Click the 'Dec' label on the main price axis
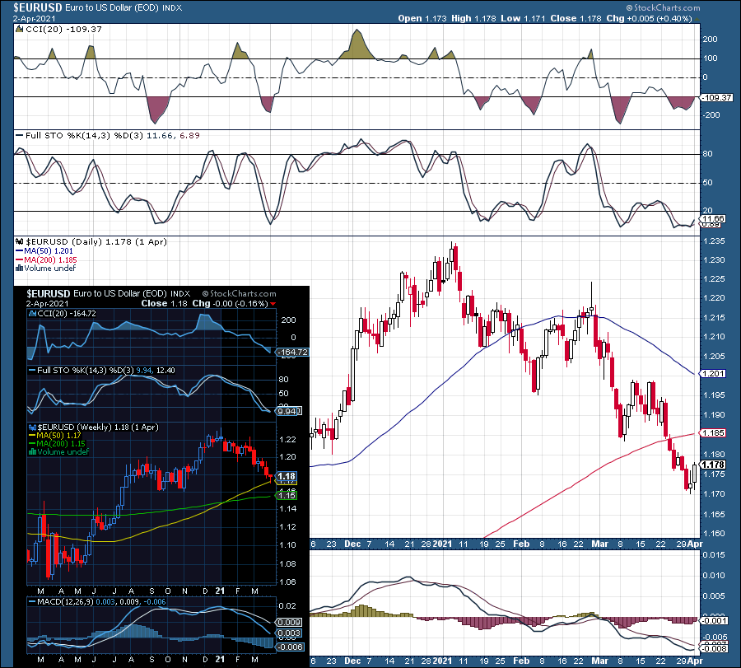Screen dimensions: 741x668 pyautogui.click(x=352, y=544)
